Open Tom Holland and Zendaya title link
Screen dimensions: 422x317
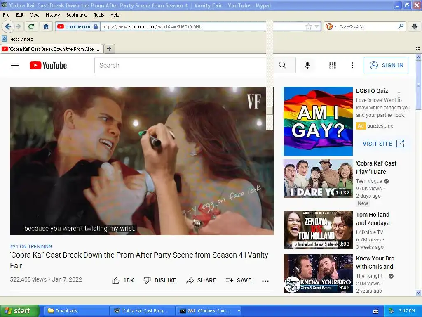click(x=373, y=219)
